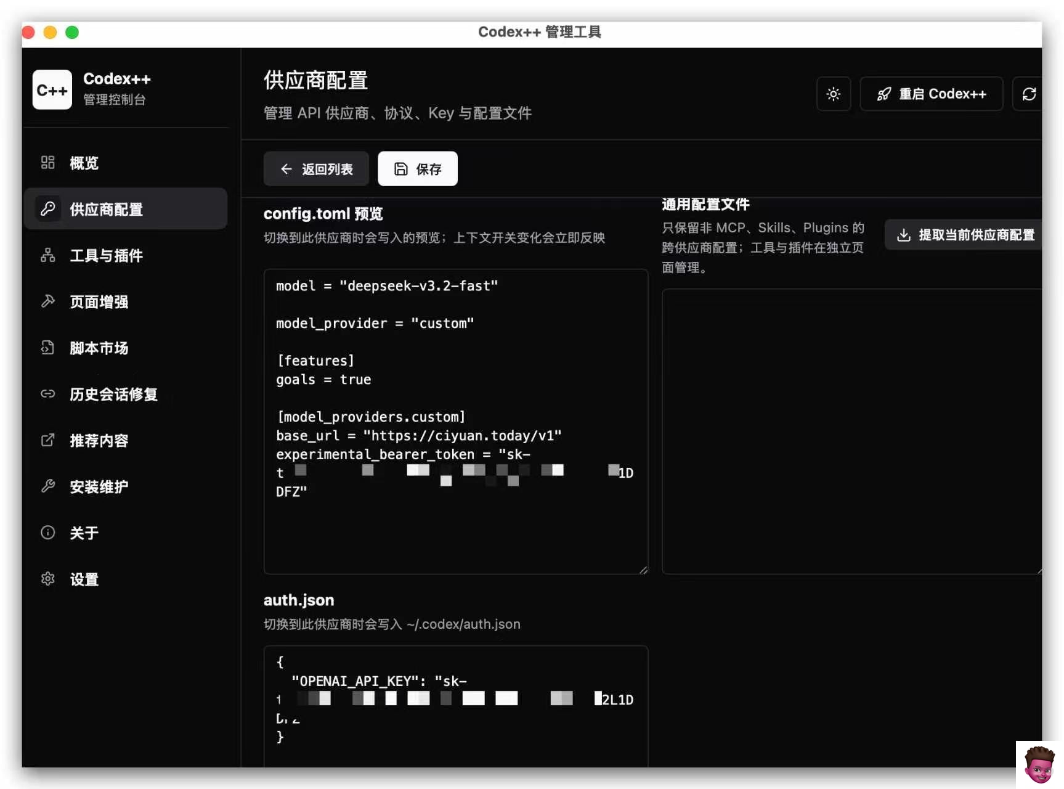The width and height of the screenshot is (1064, 789).
Task: Click the model_provider = "custom" line
Action: pyautogui.click(x=375, y=323)
